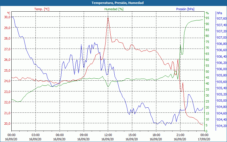Click the 935,20 pressure axis tick
The height and width of the screenshot is (142, 227).
(222, 94)
